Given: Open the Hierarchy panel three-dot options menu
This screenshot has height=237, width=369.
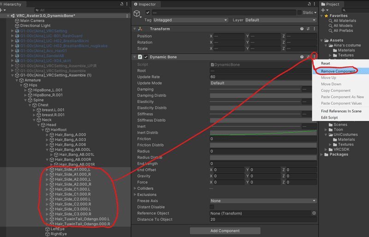Looking at the screenshot, I should [127, 4].
